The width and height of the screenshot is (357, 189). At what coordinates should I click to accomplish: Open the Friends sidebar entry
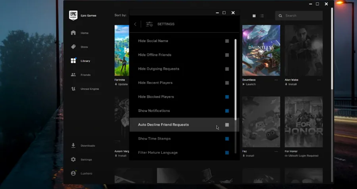tap(81, 75)
